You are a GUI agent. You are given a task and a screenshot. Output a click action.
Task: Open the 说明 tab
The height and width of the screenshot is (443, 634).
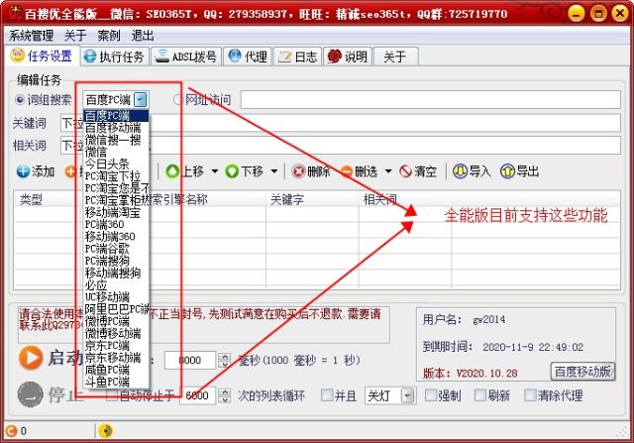[348, 56]
